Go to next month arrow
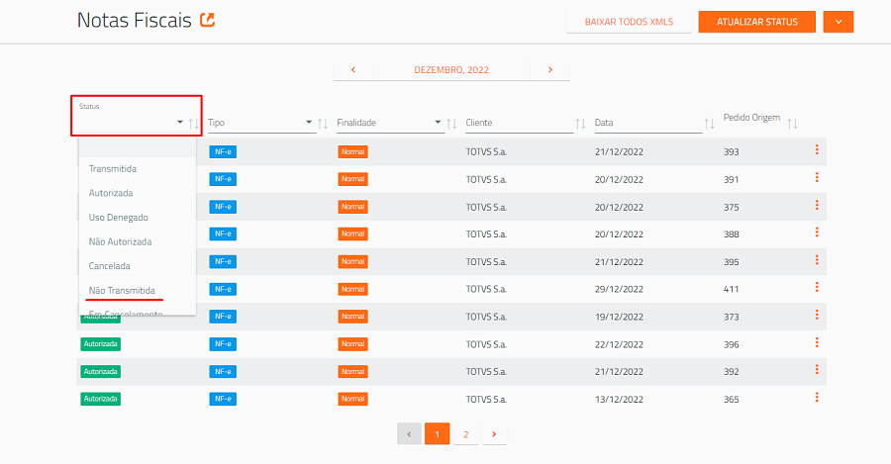Image resolution: width=891 pixels, height=464 pixels. point(550,69)
